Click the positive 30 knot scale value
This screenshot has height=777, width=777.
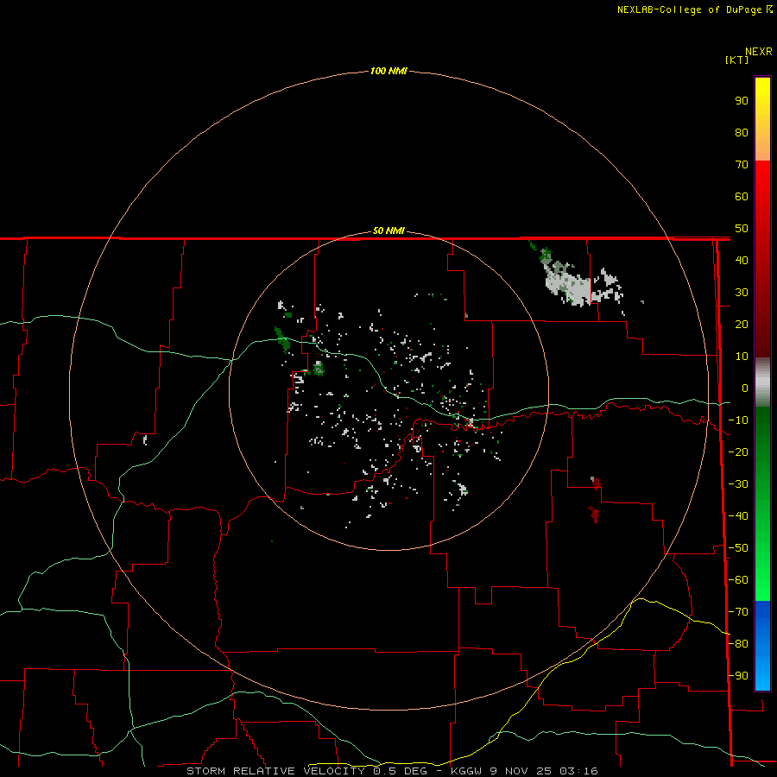coord(742,293)
